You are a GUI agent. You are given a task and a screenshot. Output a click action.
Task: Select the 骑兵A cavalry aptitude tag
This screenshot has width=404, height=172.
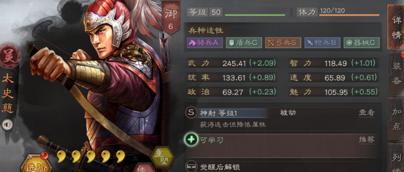(x=205, y=43)
